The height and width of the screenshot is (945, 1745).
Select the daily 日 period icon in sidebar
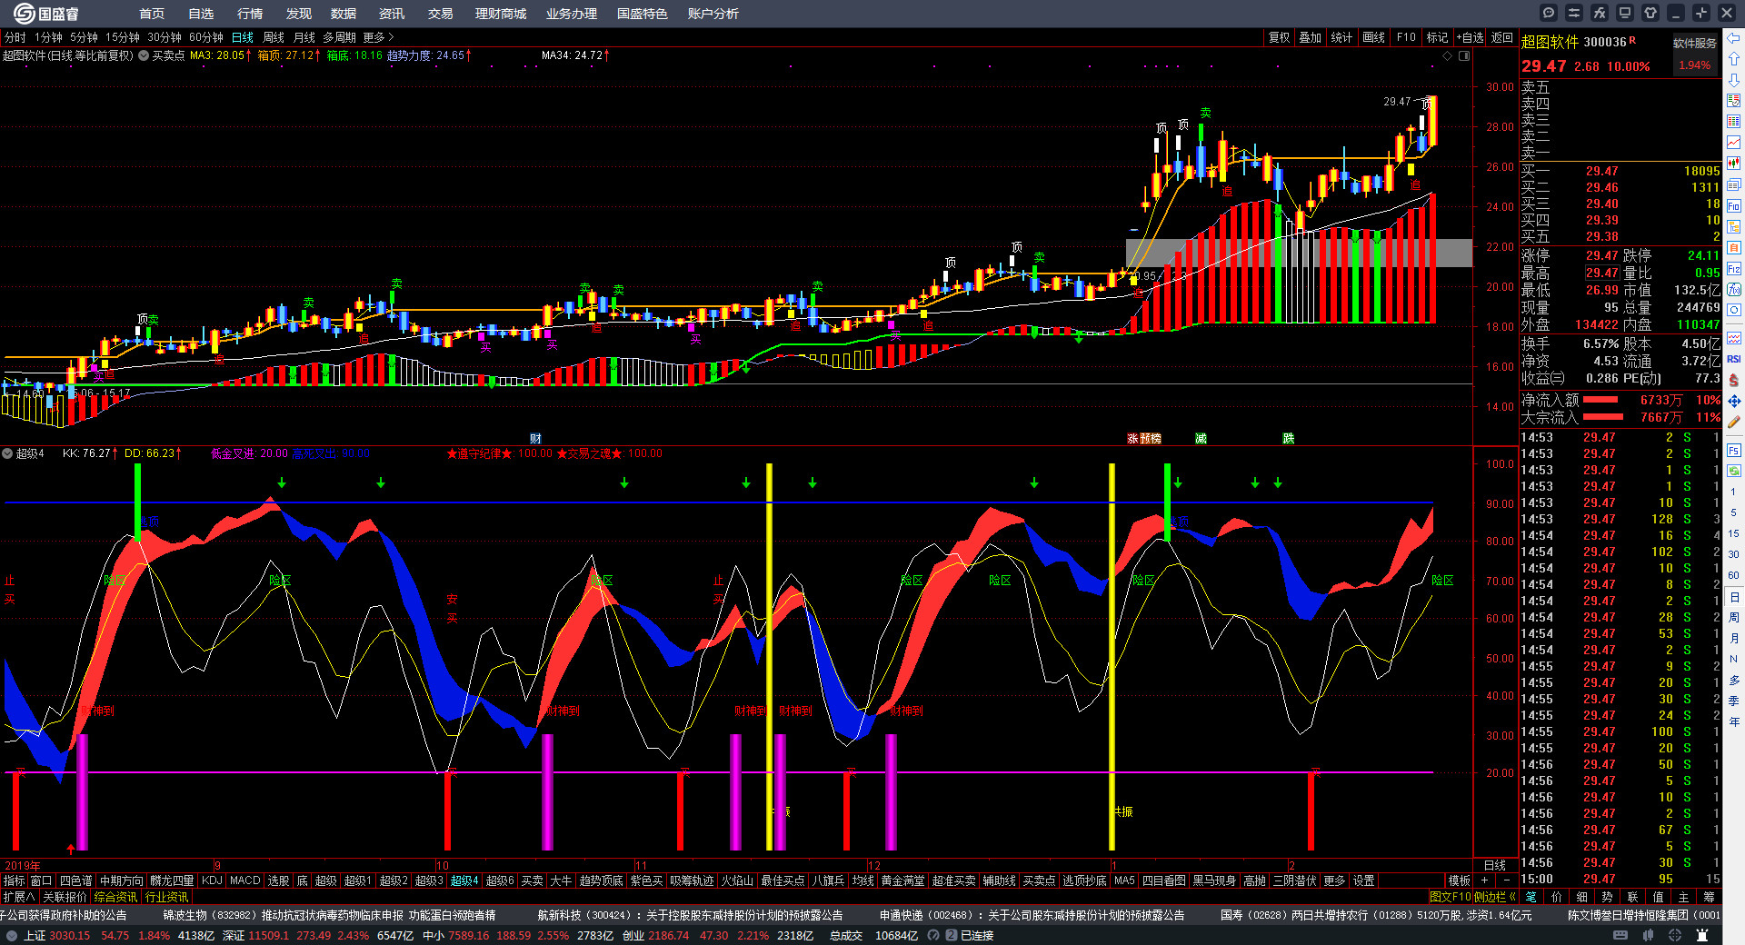[1734, 597]
